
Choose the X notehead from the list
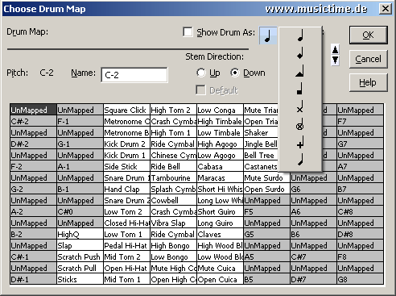pos(300,107)
